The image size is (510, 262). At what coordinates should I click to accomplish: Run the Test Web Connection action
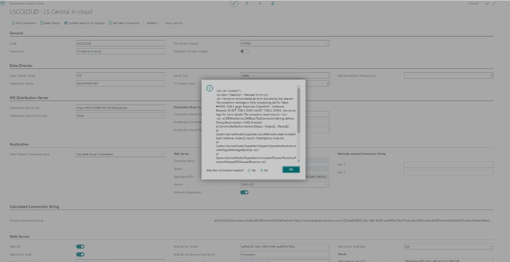[x=124, y=23]
